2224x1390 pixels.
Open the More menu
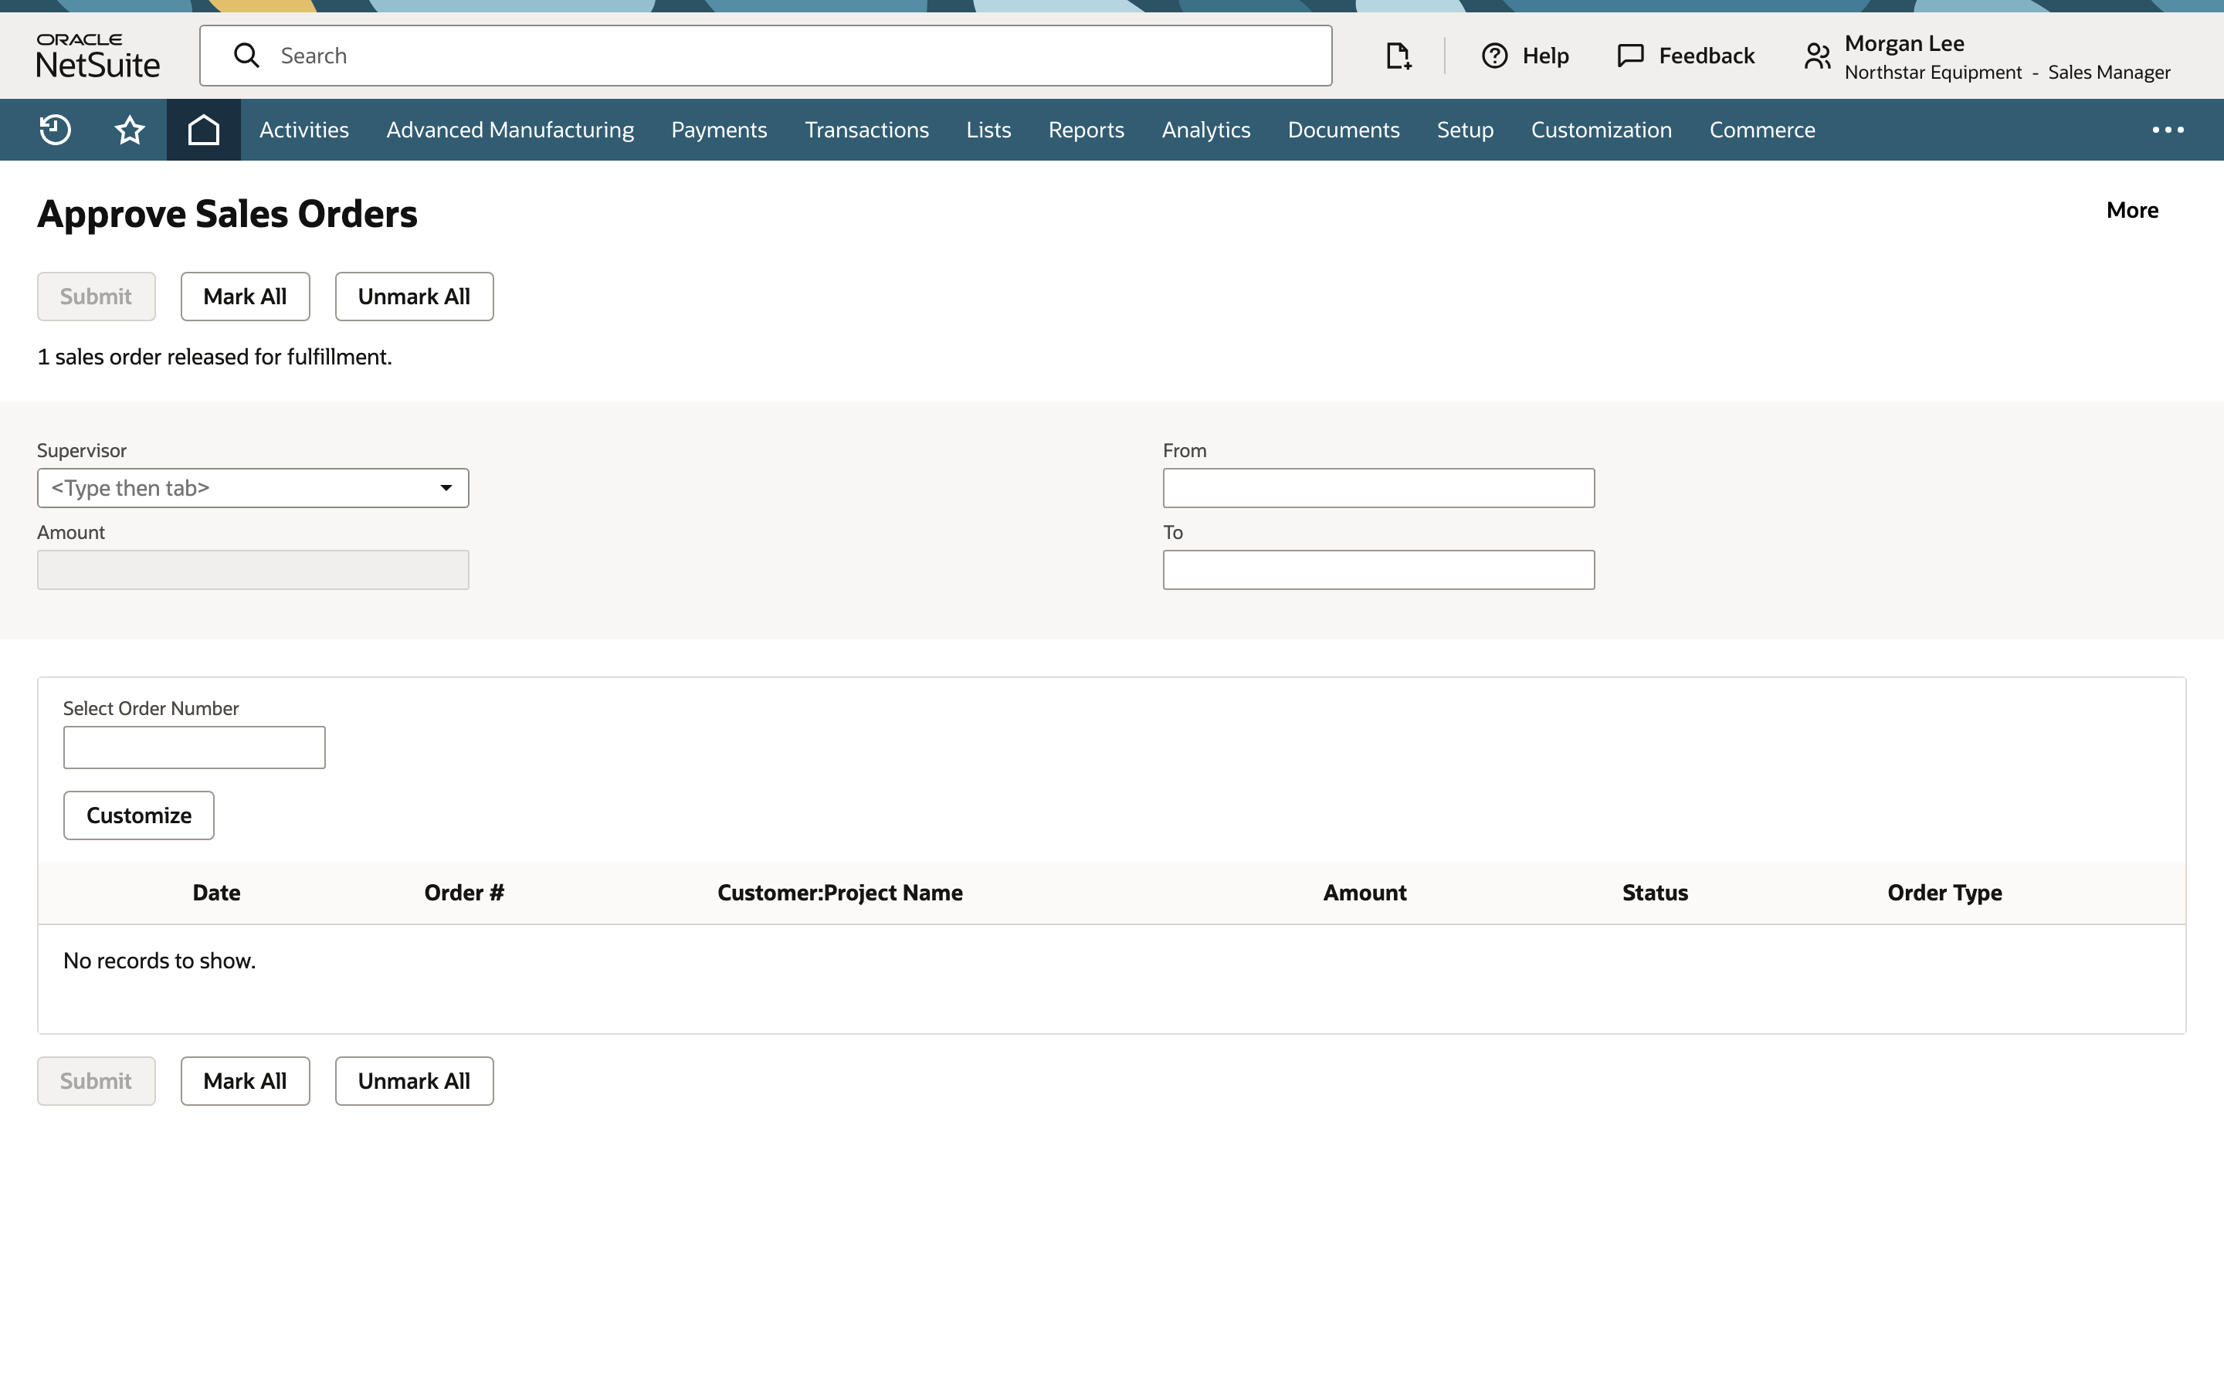coord(2132,209)
